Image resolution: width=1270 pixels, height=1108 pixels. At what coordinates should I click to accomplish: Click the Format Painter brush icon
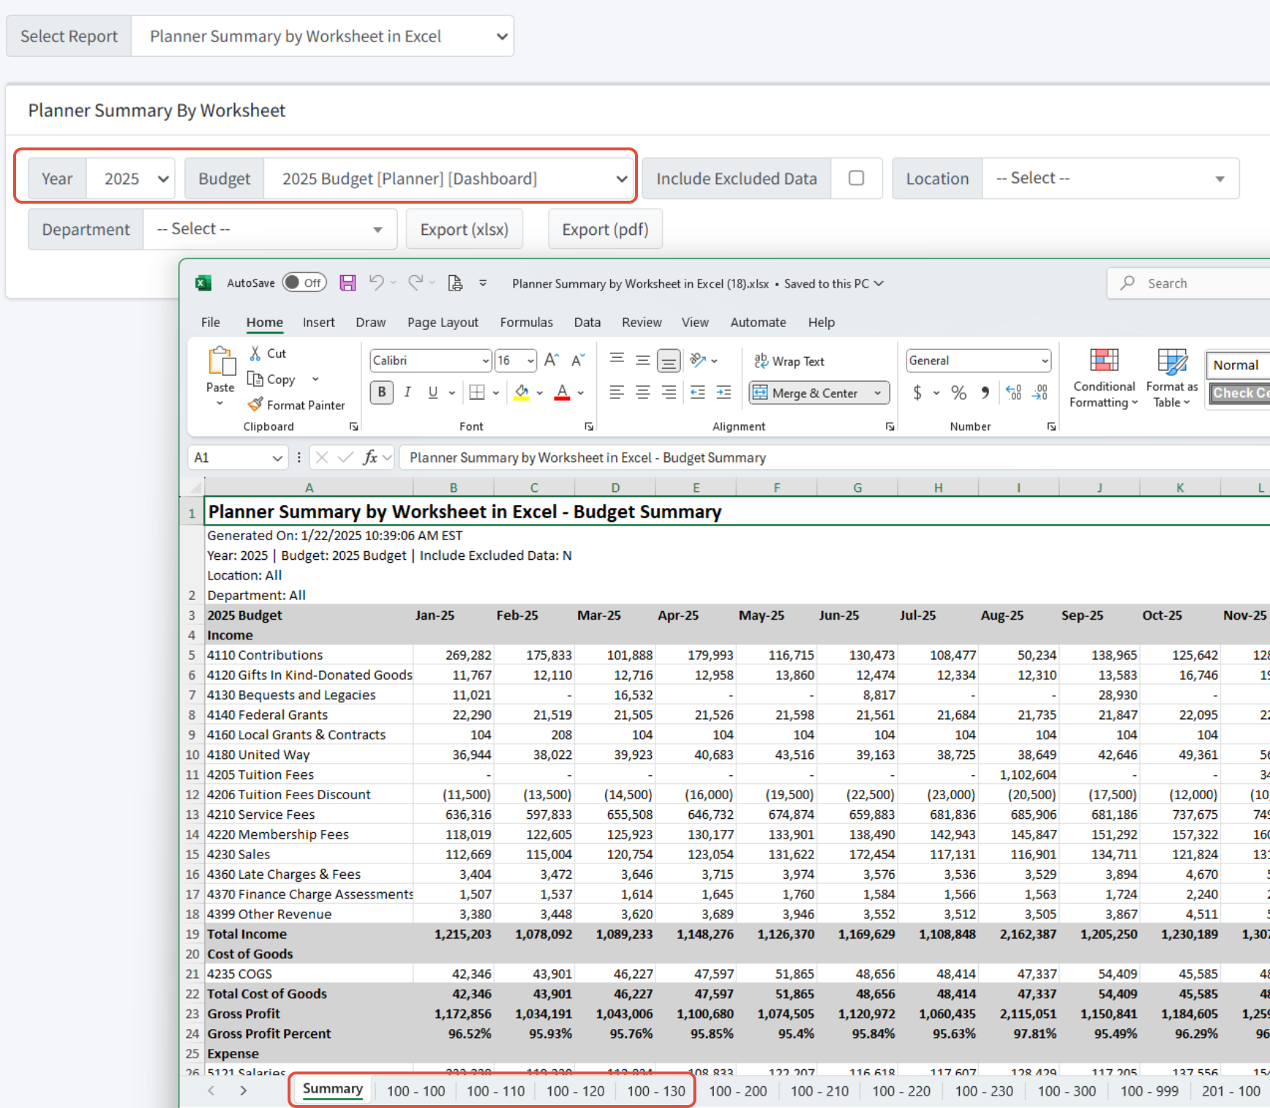(255, 404)
